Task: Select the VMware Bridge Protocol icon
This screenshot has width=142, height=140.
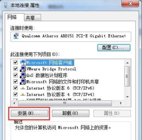Action: (23, 69)
